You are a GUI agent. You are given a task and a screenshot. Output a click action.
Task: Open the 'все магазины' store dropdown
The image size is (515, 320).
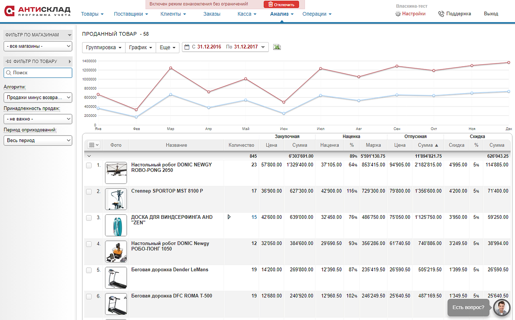click(38, 46)
